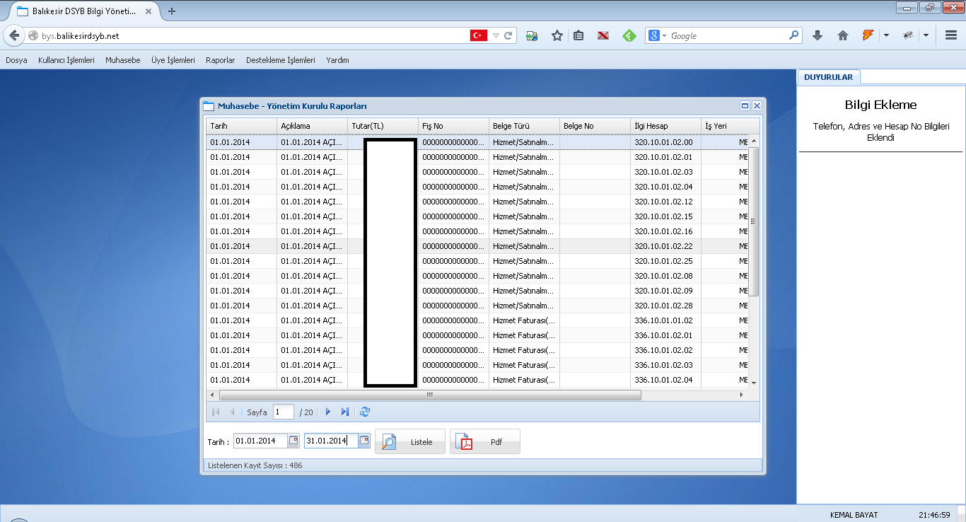Screen dimensions: 966x522
Task: Export report with Pdf button
Action: point(485,442)
